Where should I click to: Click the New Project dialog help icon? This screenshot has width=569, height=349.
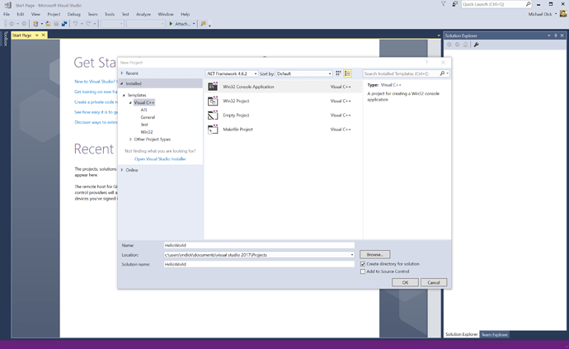click(427, 62)
